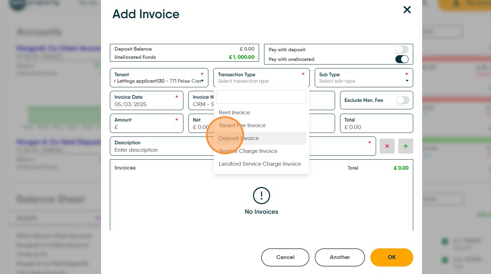Turn off Pay with unallocated switch
Viewport: 491px width, 274px height.
(402, 59)
